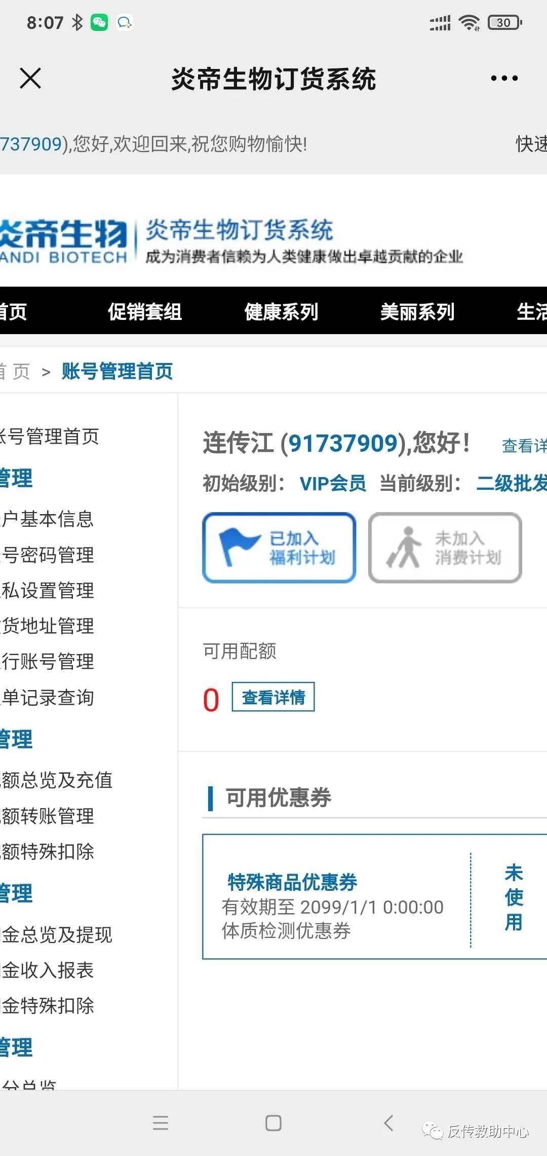Click the 炎帝生物 BIOTECH logo
The width and height of the screenshot is (547, 1156).
point(63,241)
